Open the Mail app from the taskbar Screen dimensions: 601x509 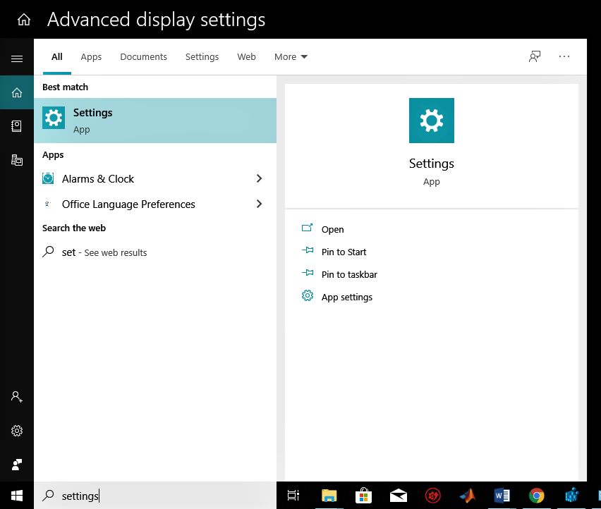click(399, 496)
